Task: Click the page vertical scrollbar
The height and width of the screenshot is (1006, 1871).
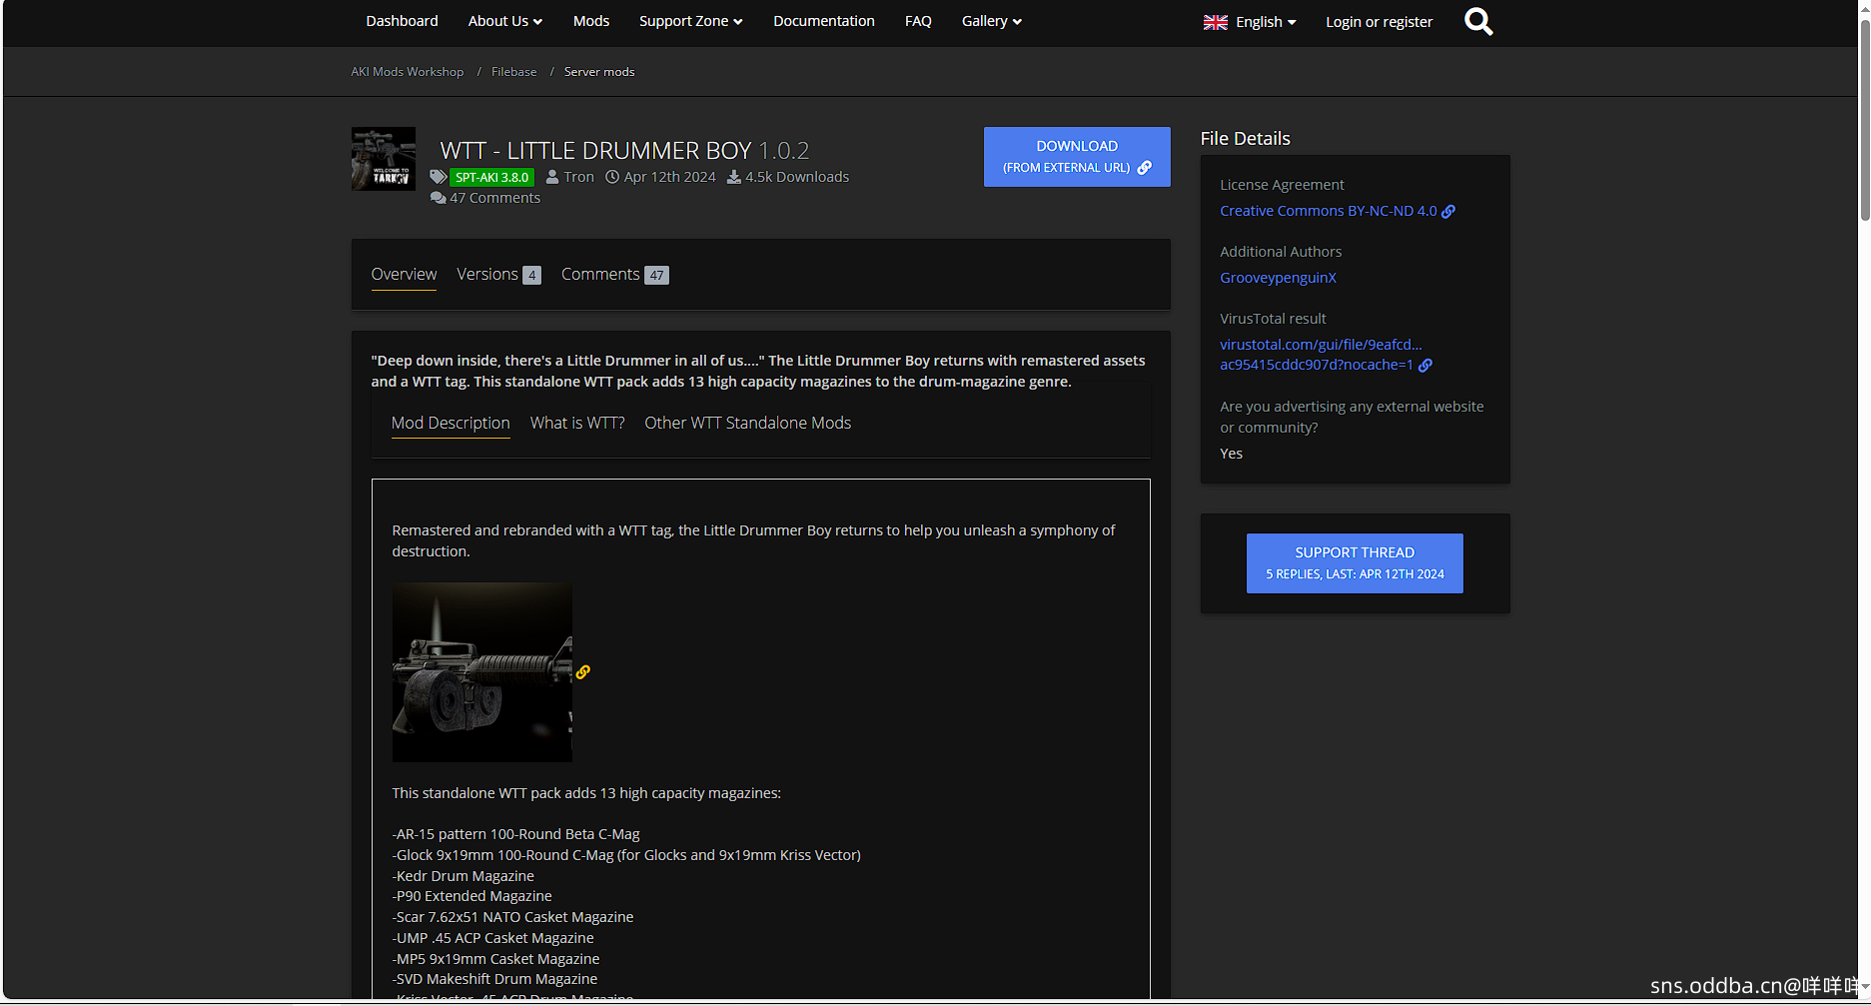Action: point(1864,120)
